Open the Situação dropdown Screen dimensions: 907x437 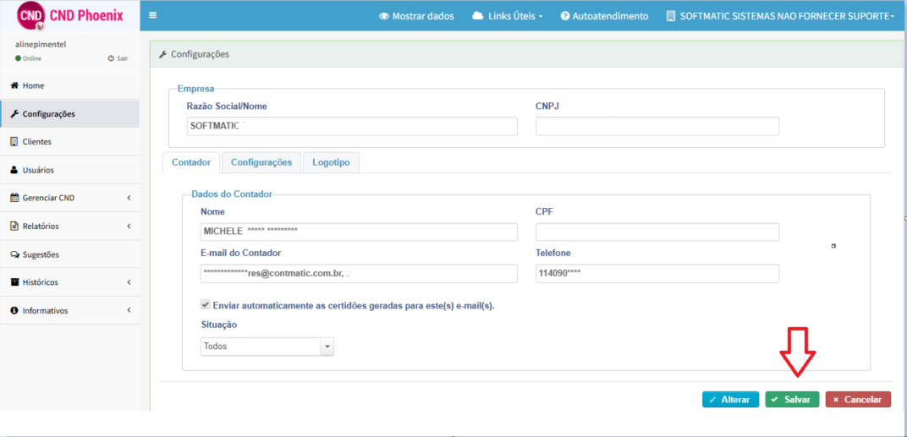[x=267, y=347]
